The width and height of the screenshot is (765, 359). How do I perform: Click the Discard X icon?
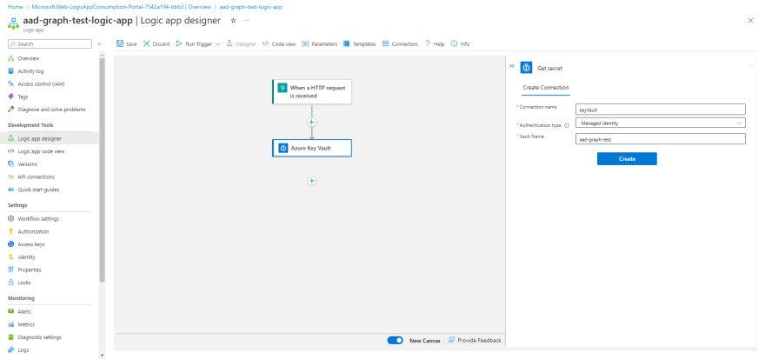click(x=146, y=44)
